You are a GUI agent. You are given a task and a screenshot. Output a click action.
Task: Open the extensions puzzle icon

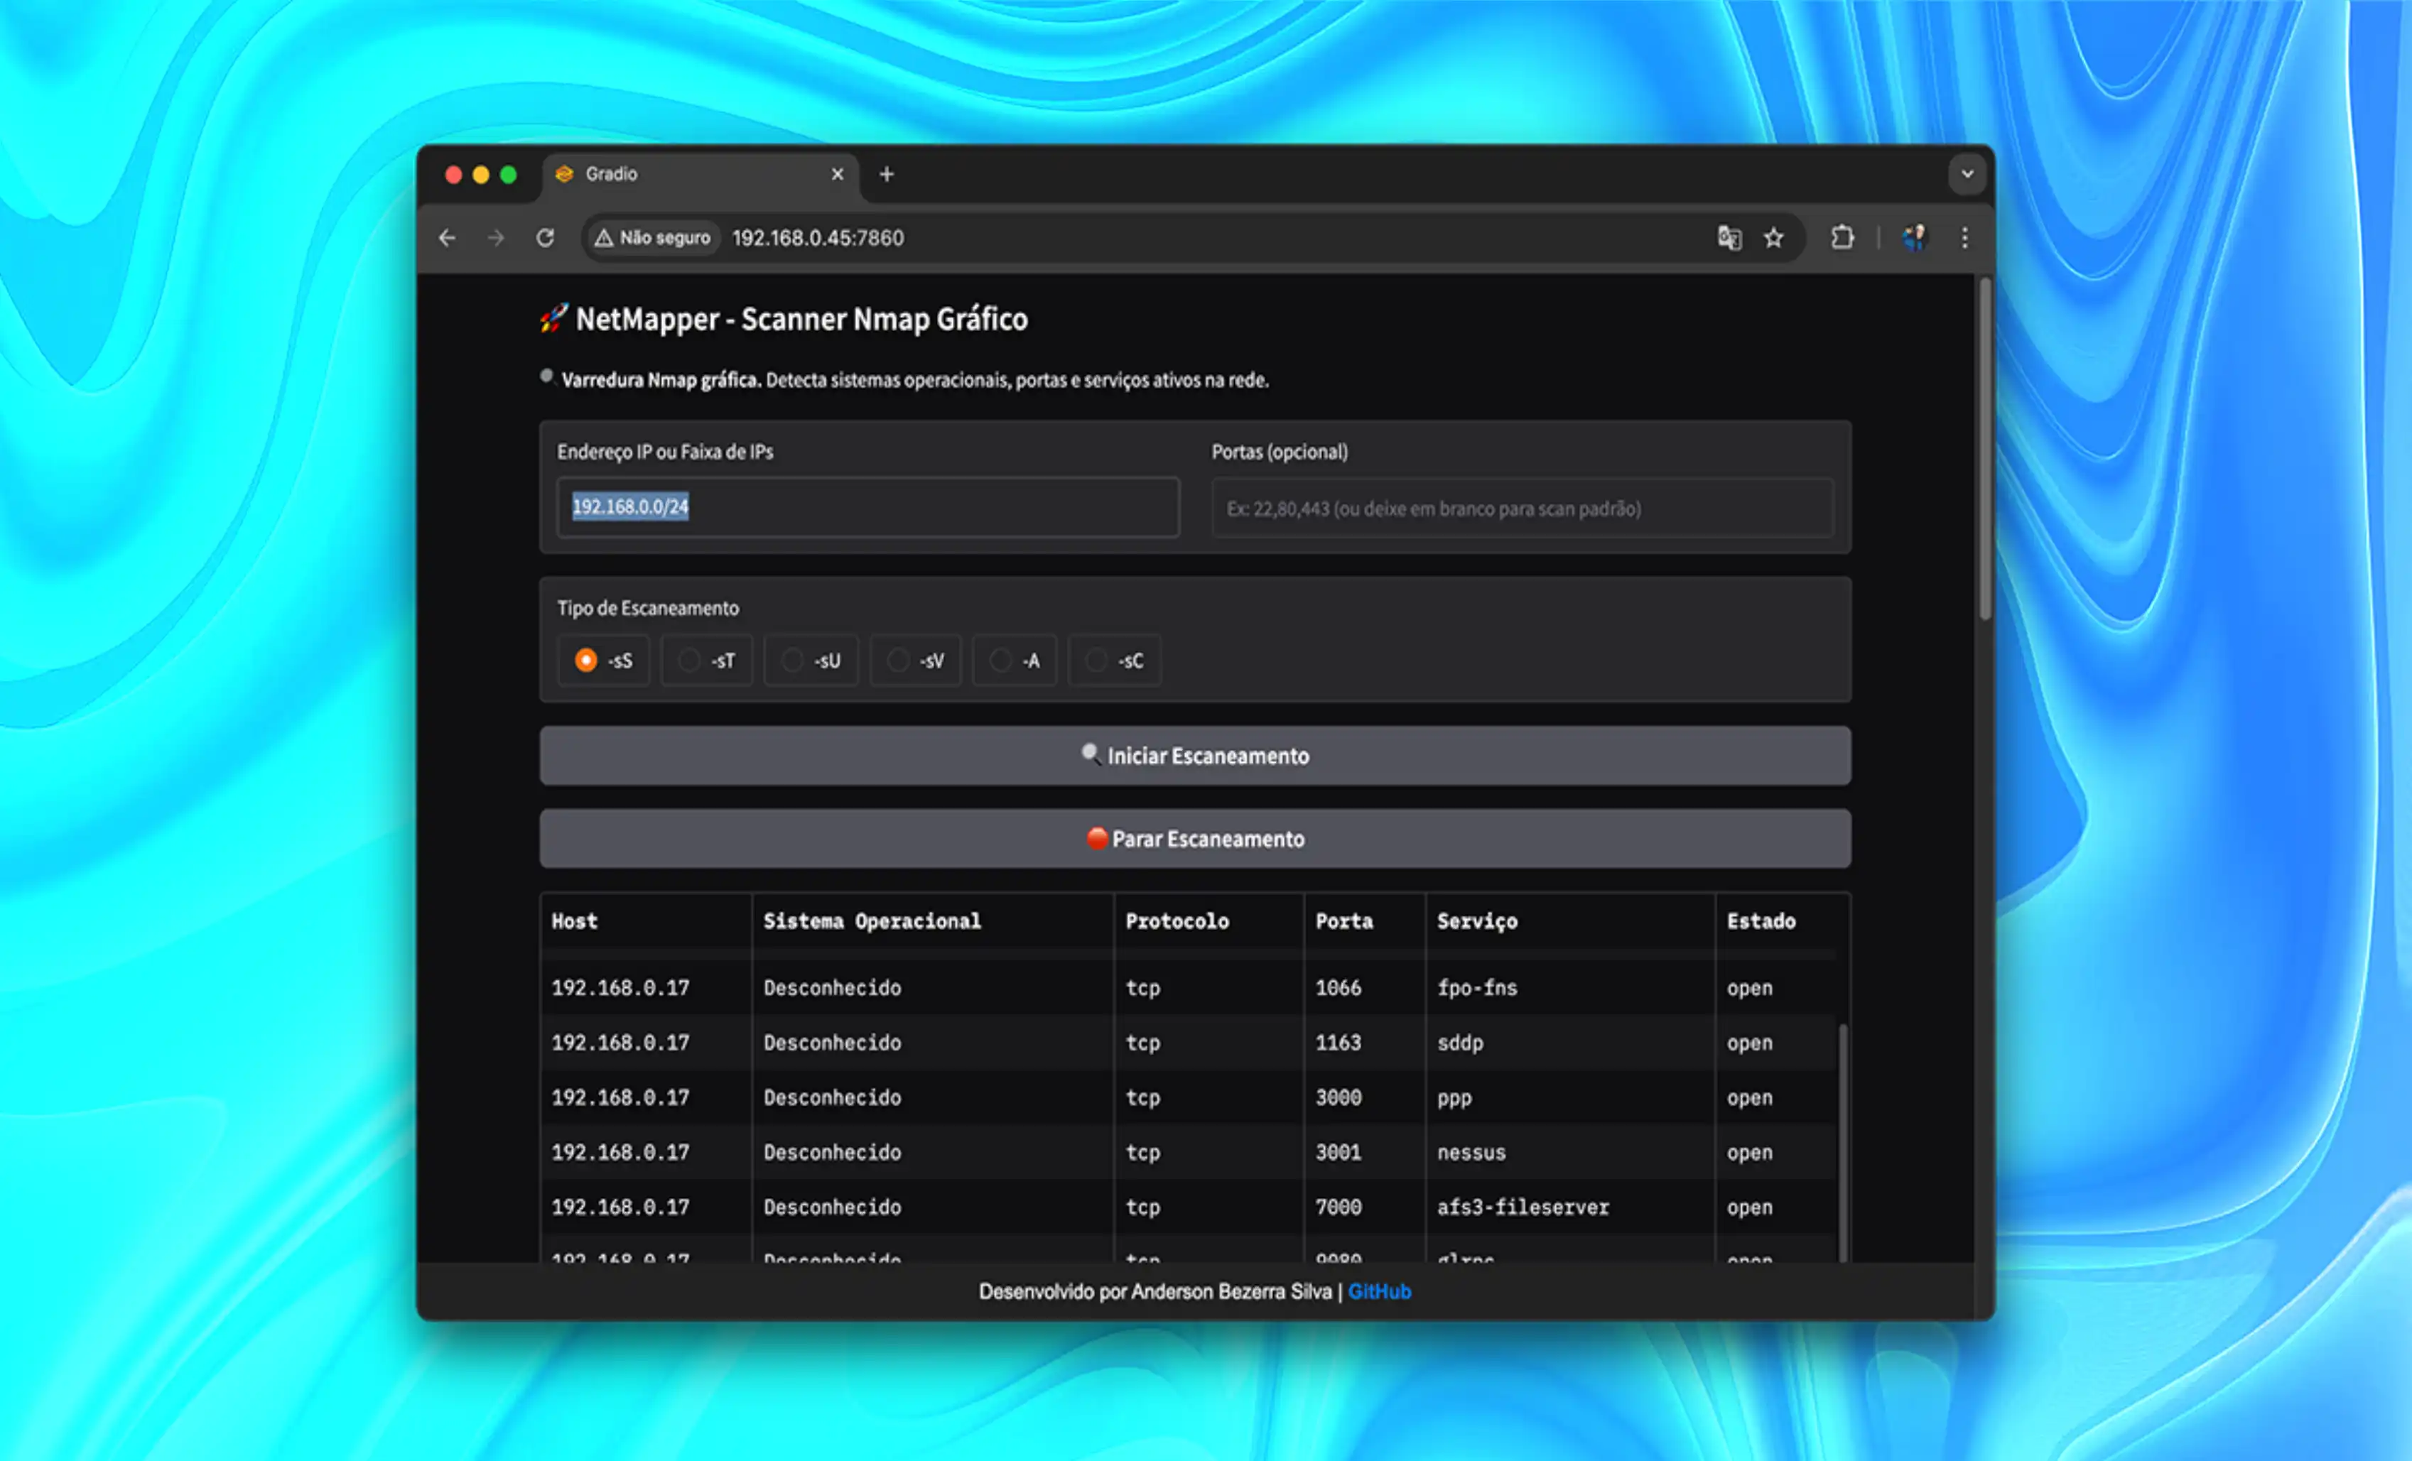1842,238
